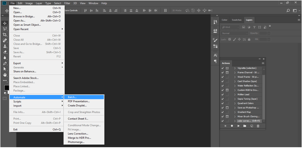Image resolution: width=302 pixels, height=148 pixels.
Task: Toggle the dialog box for Wood Frame action
Action: point(227,77)
